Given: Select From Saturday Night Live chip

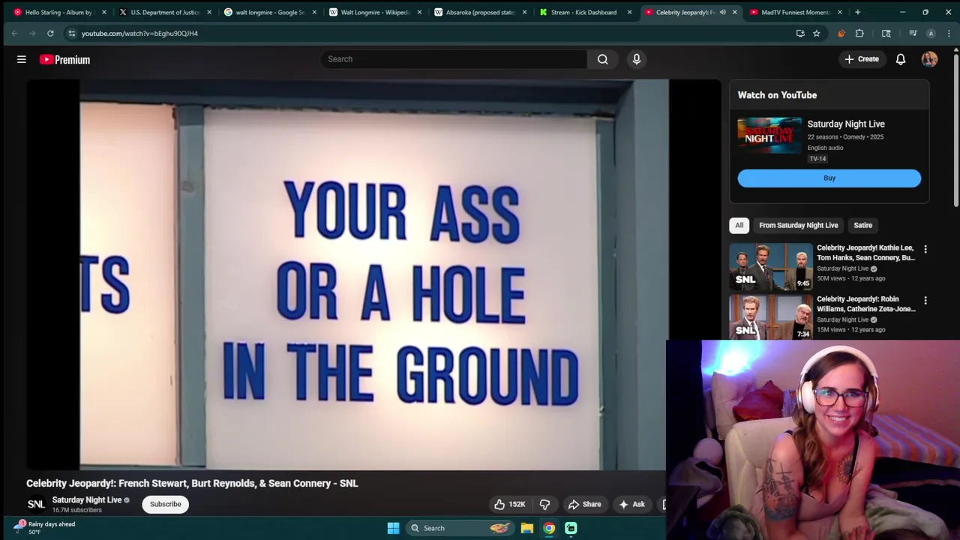Looking at the screenshot, I should [798, 225].
